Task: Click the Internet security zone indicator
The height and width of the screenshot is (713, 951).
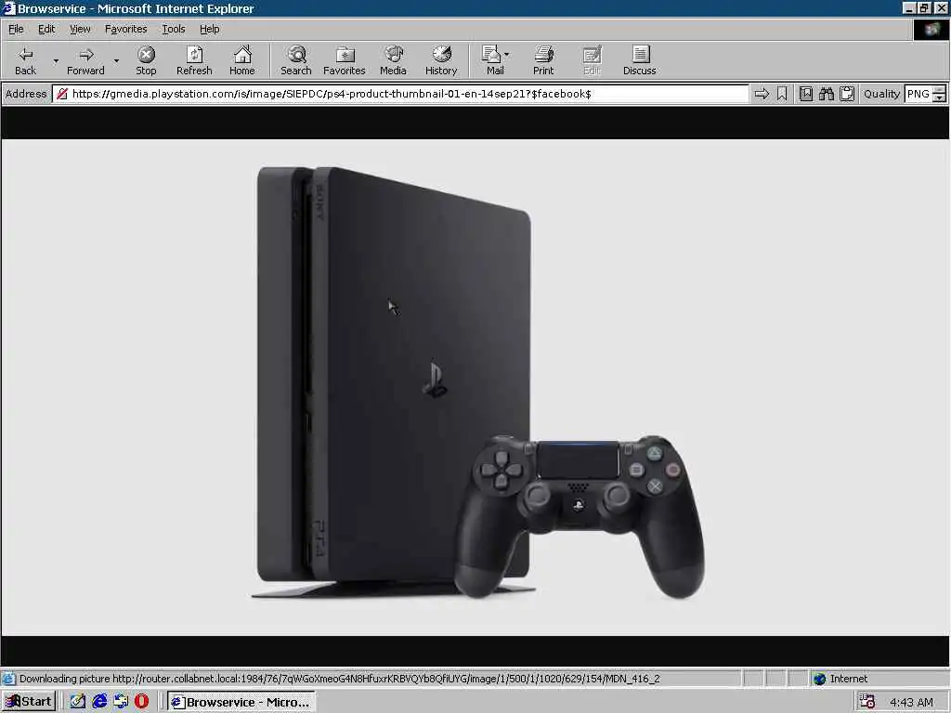Action: (x=840, y=679)
